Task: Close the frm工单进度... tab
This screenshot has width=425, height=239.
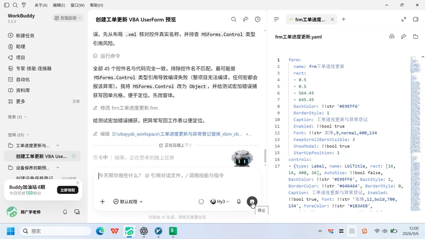Action: pos(333,19)
